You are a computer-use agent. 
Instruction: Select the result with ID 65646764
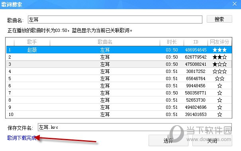[119, 78]
